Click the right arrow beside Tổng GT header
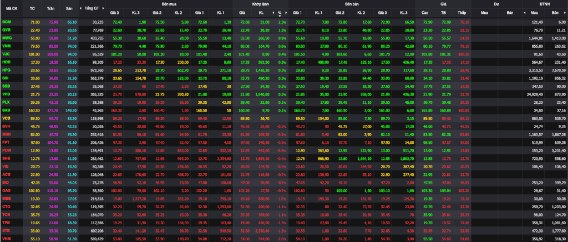The width and height of the screenshot is (568, 242). pos(102,8)
